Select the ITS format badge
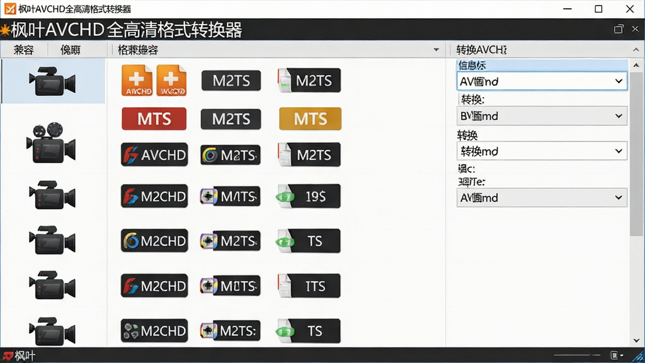Image resolution: width=645 pixels, height=363 pixels. click(x=309, y=285)
